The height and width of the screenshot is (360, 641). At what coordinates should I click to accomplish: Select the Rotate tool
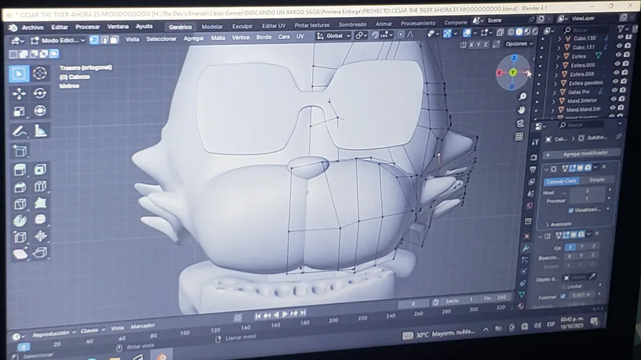(40, 93)
